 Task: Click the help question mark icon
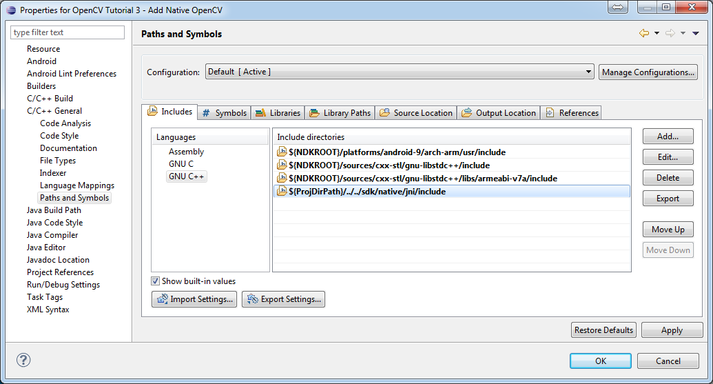23,360
